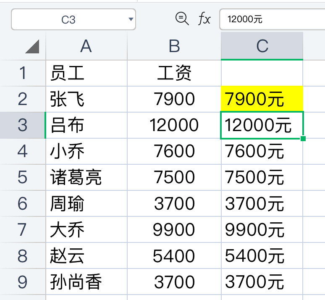Select column A header

(x=86, y=46)
